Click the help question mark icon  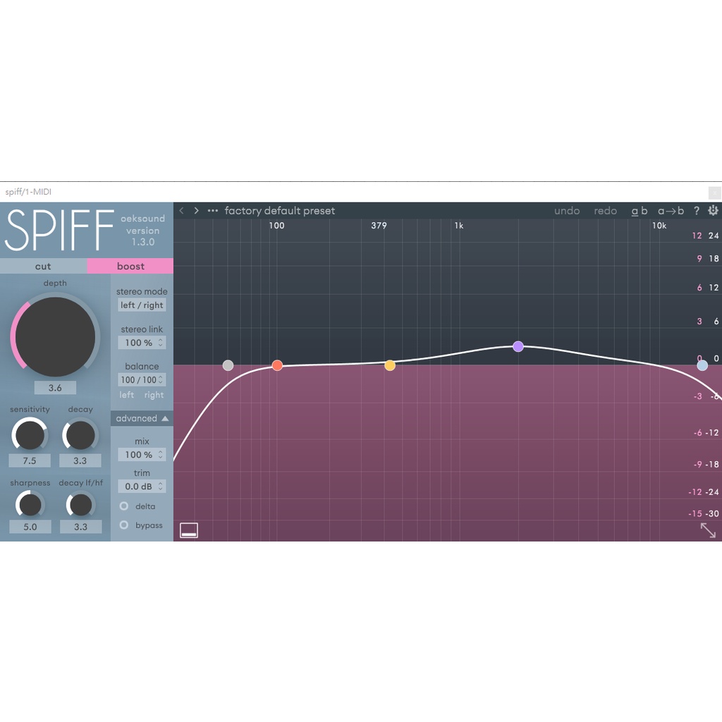point(696,210)
